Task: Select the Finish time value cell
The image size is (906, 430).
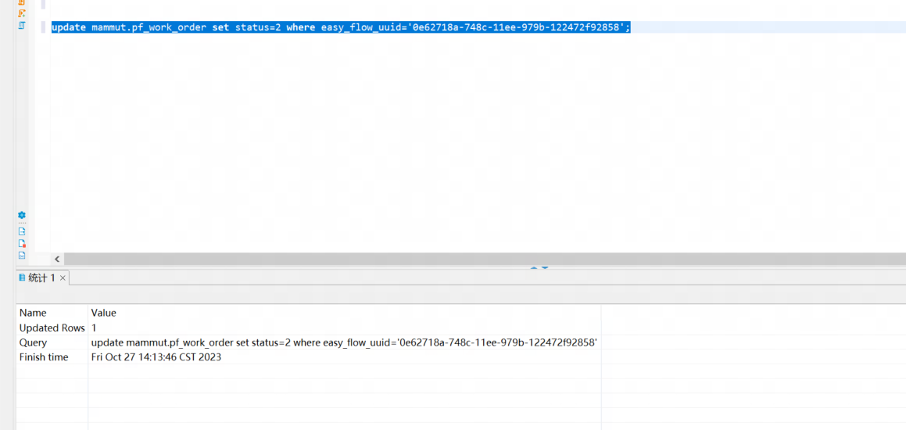Action: [156, 357]
